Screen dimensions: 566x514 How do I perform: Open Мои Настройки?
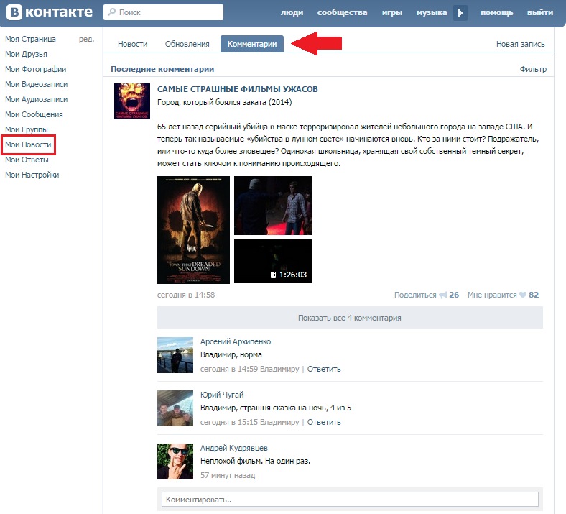click(x=32, y=175)
